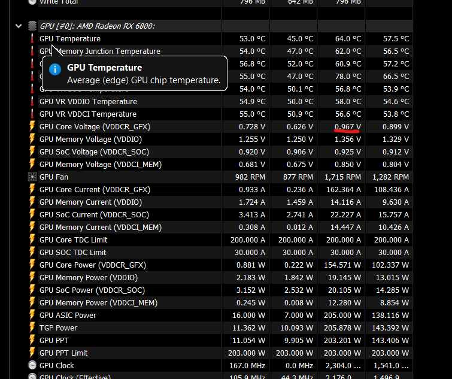Click the 154.571 W GPU Core Power value
Image resolution: width=452 pixels, height=379 pixels.
pos(342,265)
